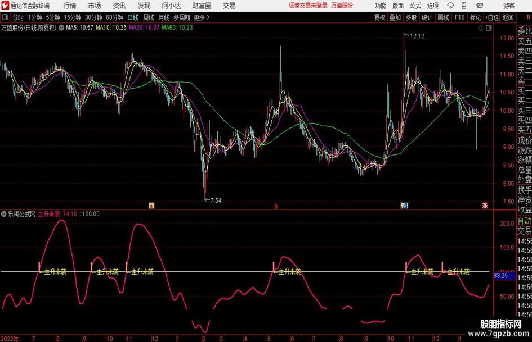Click the yellow event marker near month 11 (2023)
The height and width of the screenshot is (342, 532).
pyautogui.click(x=151, y=206)
